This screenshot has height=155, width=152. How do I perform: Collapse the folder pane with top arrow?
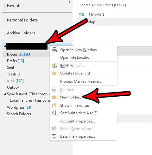tap(69, 2)
